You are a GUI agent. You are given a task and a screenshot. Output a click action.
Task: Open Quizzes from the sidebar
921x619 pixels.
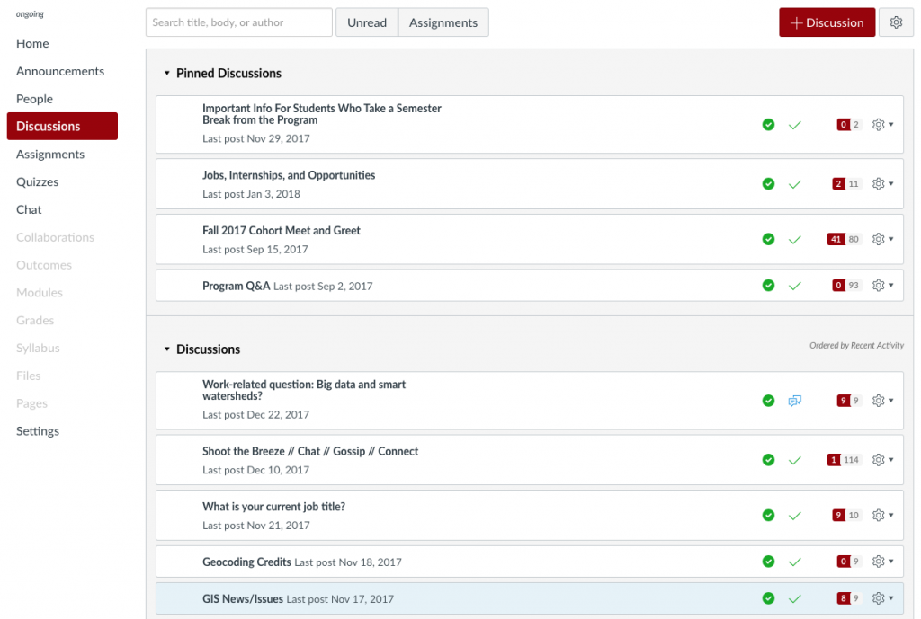37,181
